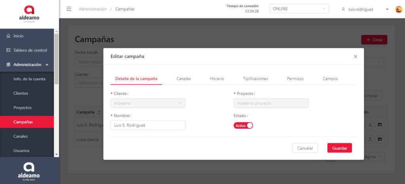The height and width of the screenshot is (184, 405).
Task: Click the user profile icon beside luis.rodriguez
Action: (x=343, y=9)
